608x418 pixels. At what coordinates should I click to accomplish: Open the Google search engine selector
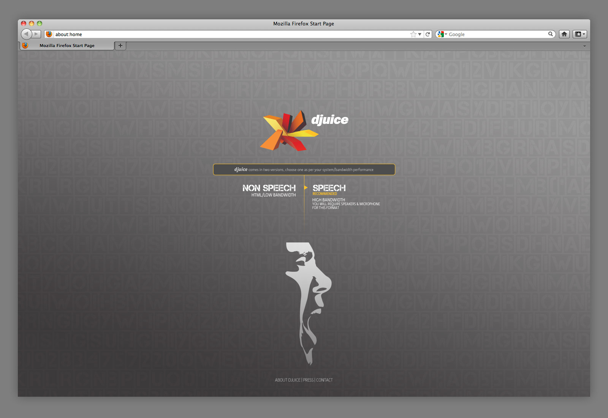442,34
